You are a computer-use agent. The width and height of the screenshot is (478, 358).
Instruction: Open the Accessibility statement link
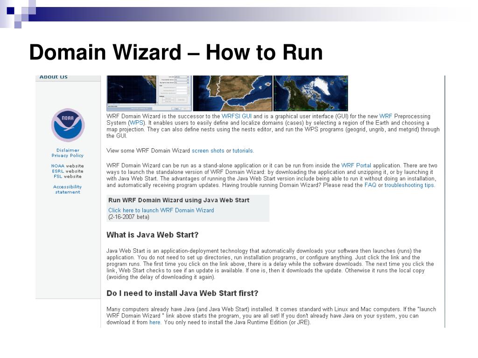67,189
